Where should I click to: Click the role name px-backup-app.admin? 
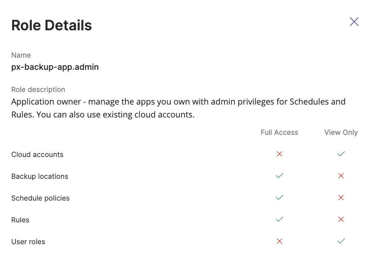[55, 67]
